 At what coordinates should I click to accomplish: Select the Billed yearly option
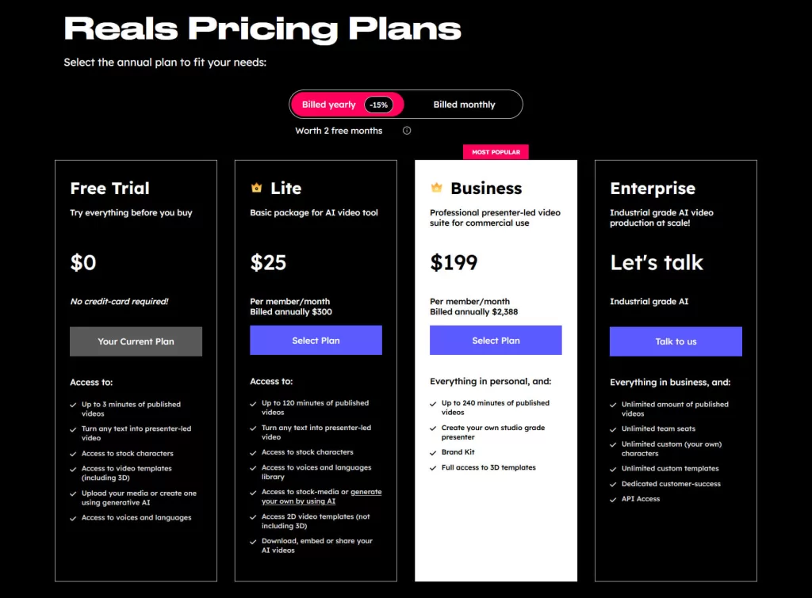click(x=347, y=105)
